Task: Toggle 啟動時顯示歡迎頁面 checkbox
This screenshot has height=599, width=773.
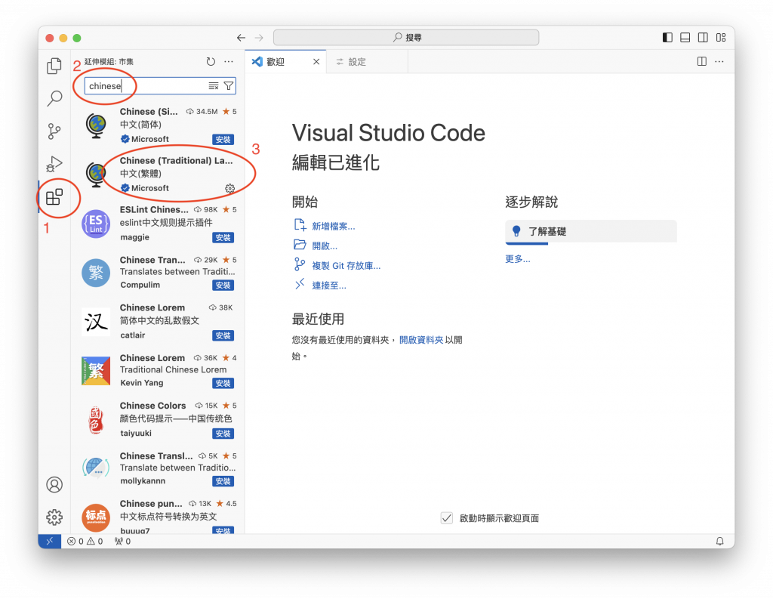Action: point(447,518)
